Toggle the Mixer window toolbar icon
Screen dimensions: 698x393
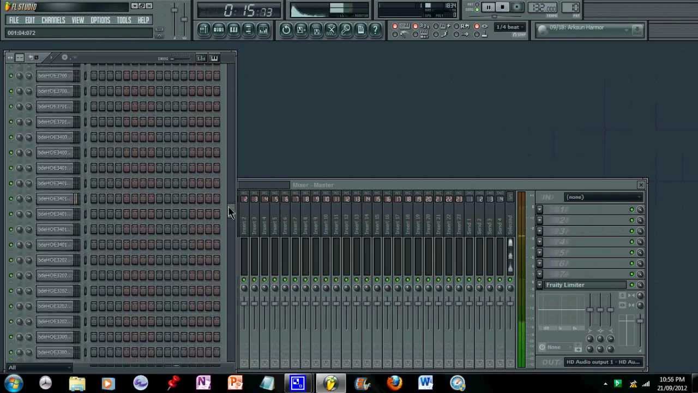pyautogui.click(x=263, y=29)
